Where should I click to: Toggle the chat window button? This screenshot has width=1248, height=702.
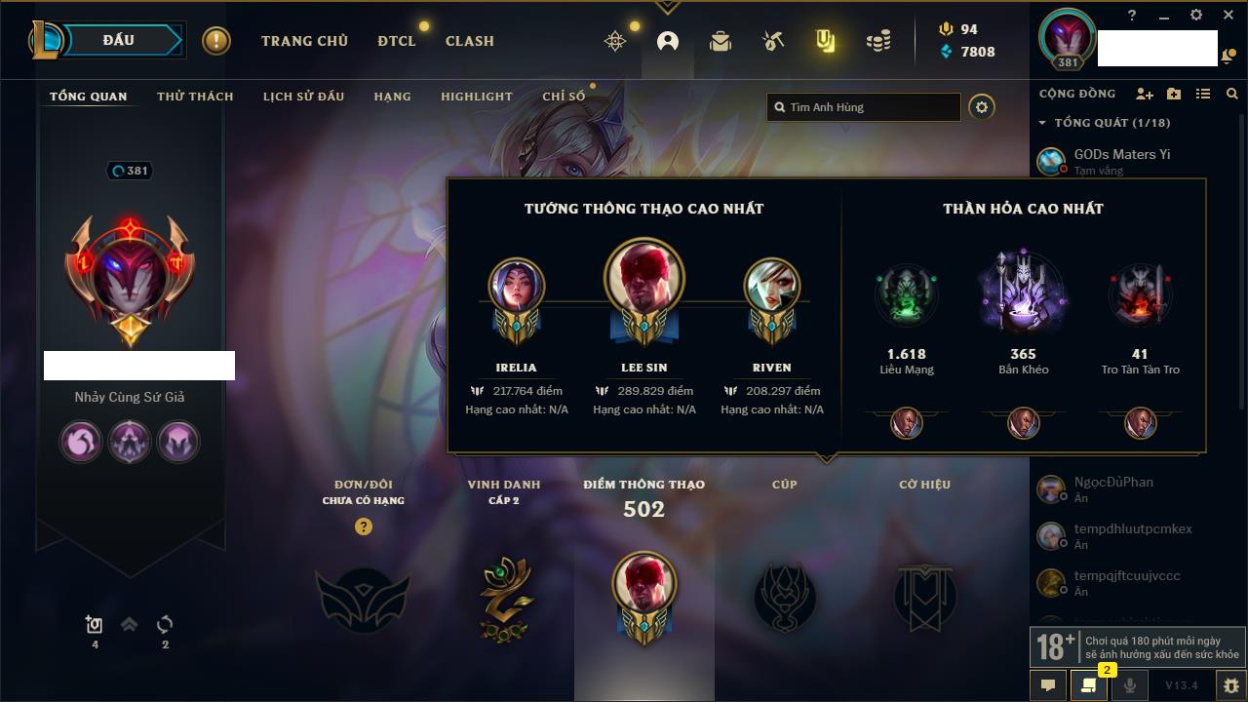pyautogui.click(x=1048, y=685)
